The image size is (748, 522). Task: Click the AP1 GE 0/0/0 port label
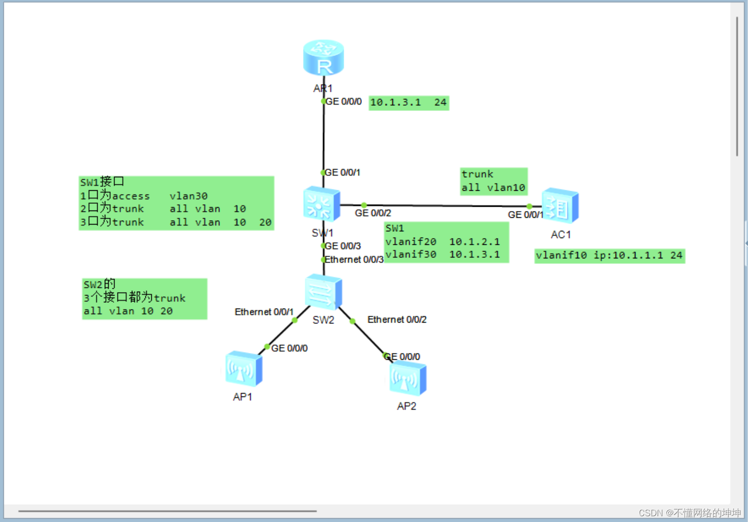click(x=289, y=348)
